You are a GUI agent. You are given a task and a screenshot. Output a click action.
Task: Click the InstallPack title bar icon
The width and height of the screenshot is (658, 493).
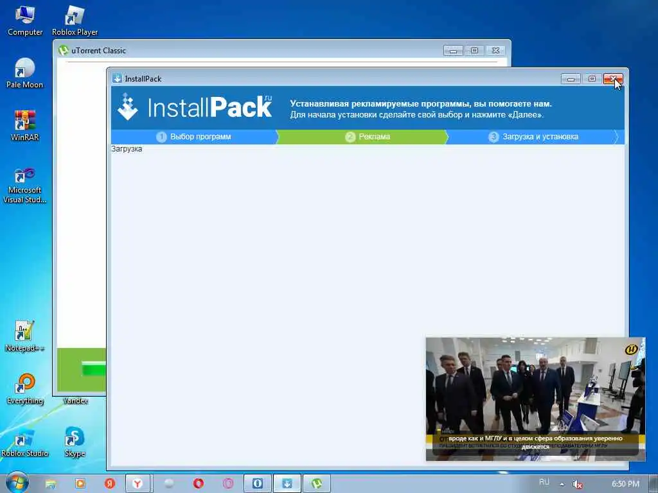(117, 78)
